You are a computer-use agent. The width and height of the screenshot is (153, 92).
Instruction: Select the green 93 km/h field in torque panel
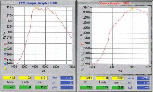pos(25,87)
